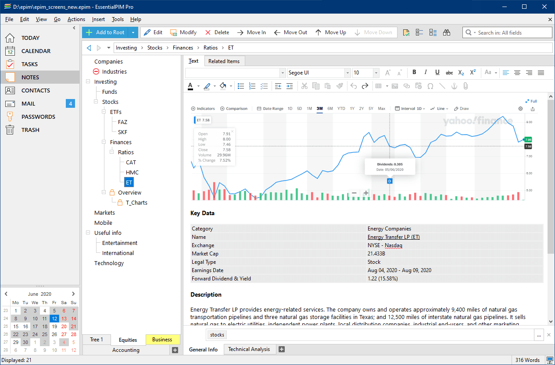Move the note out one level
The width and height of the screenshot is (555, 365).
(x=290, y=32)
